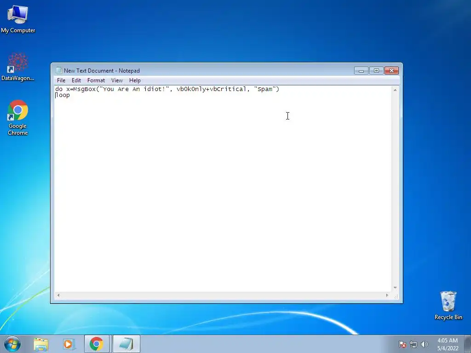Open the View menu in Notepad
This screenshot has height=353, width=471.
[117, 80]
